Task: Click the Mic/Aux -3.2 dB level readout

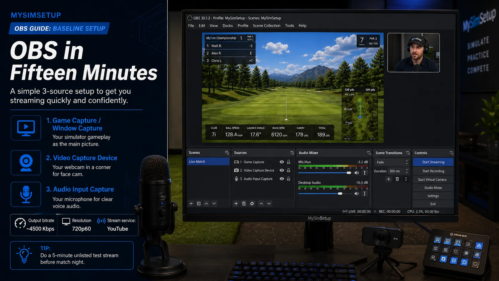Action: click(x=362, y=162)
